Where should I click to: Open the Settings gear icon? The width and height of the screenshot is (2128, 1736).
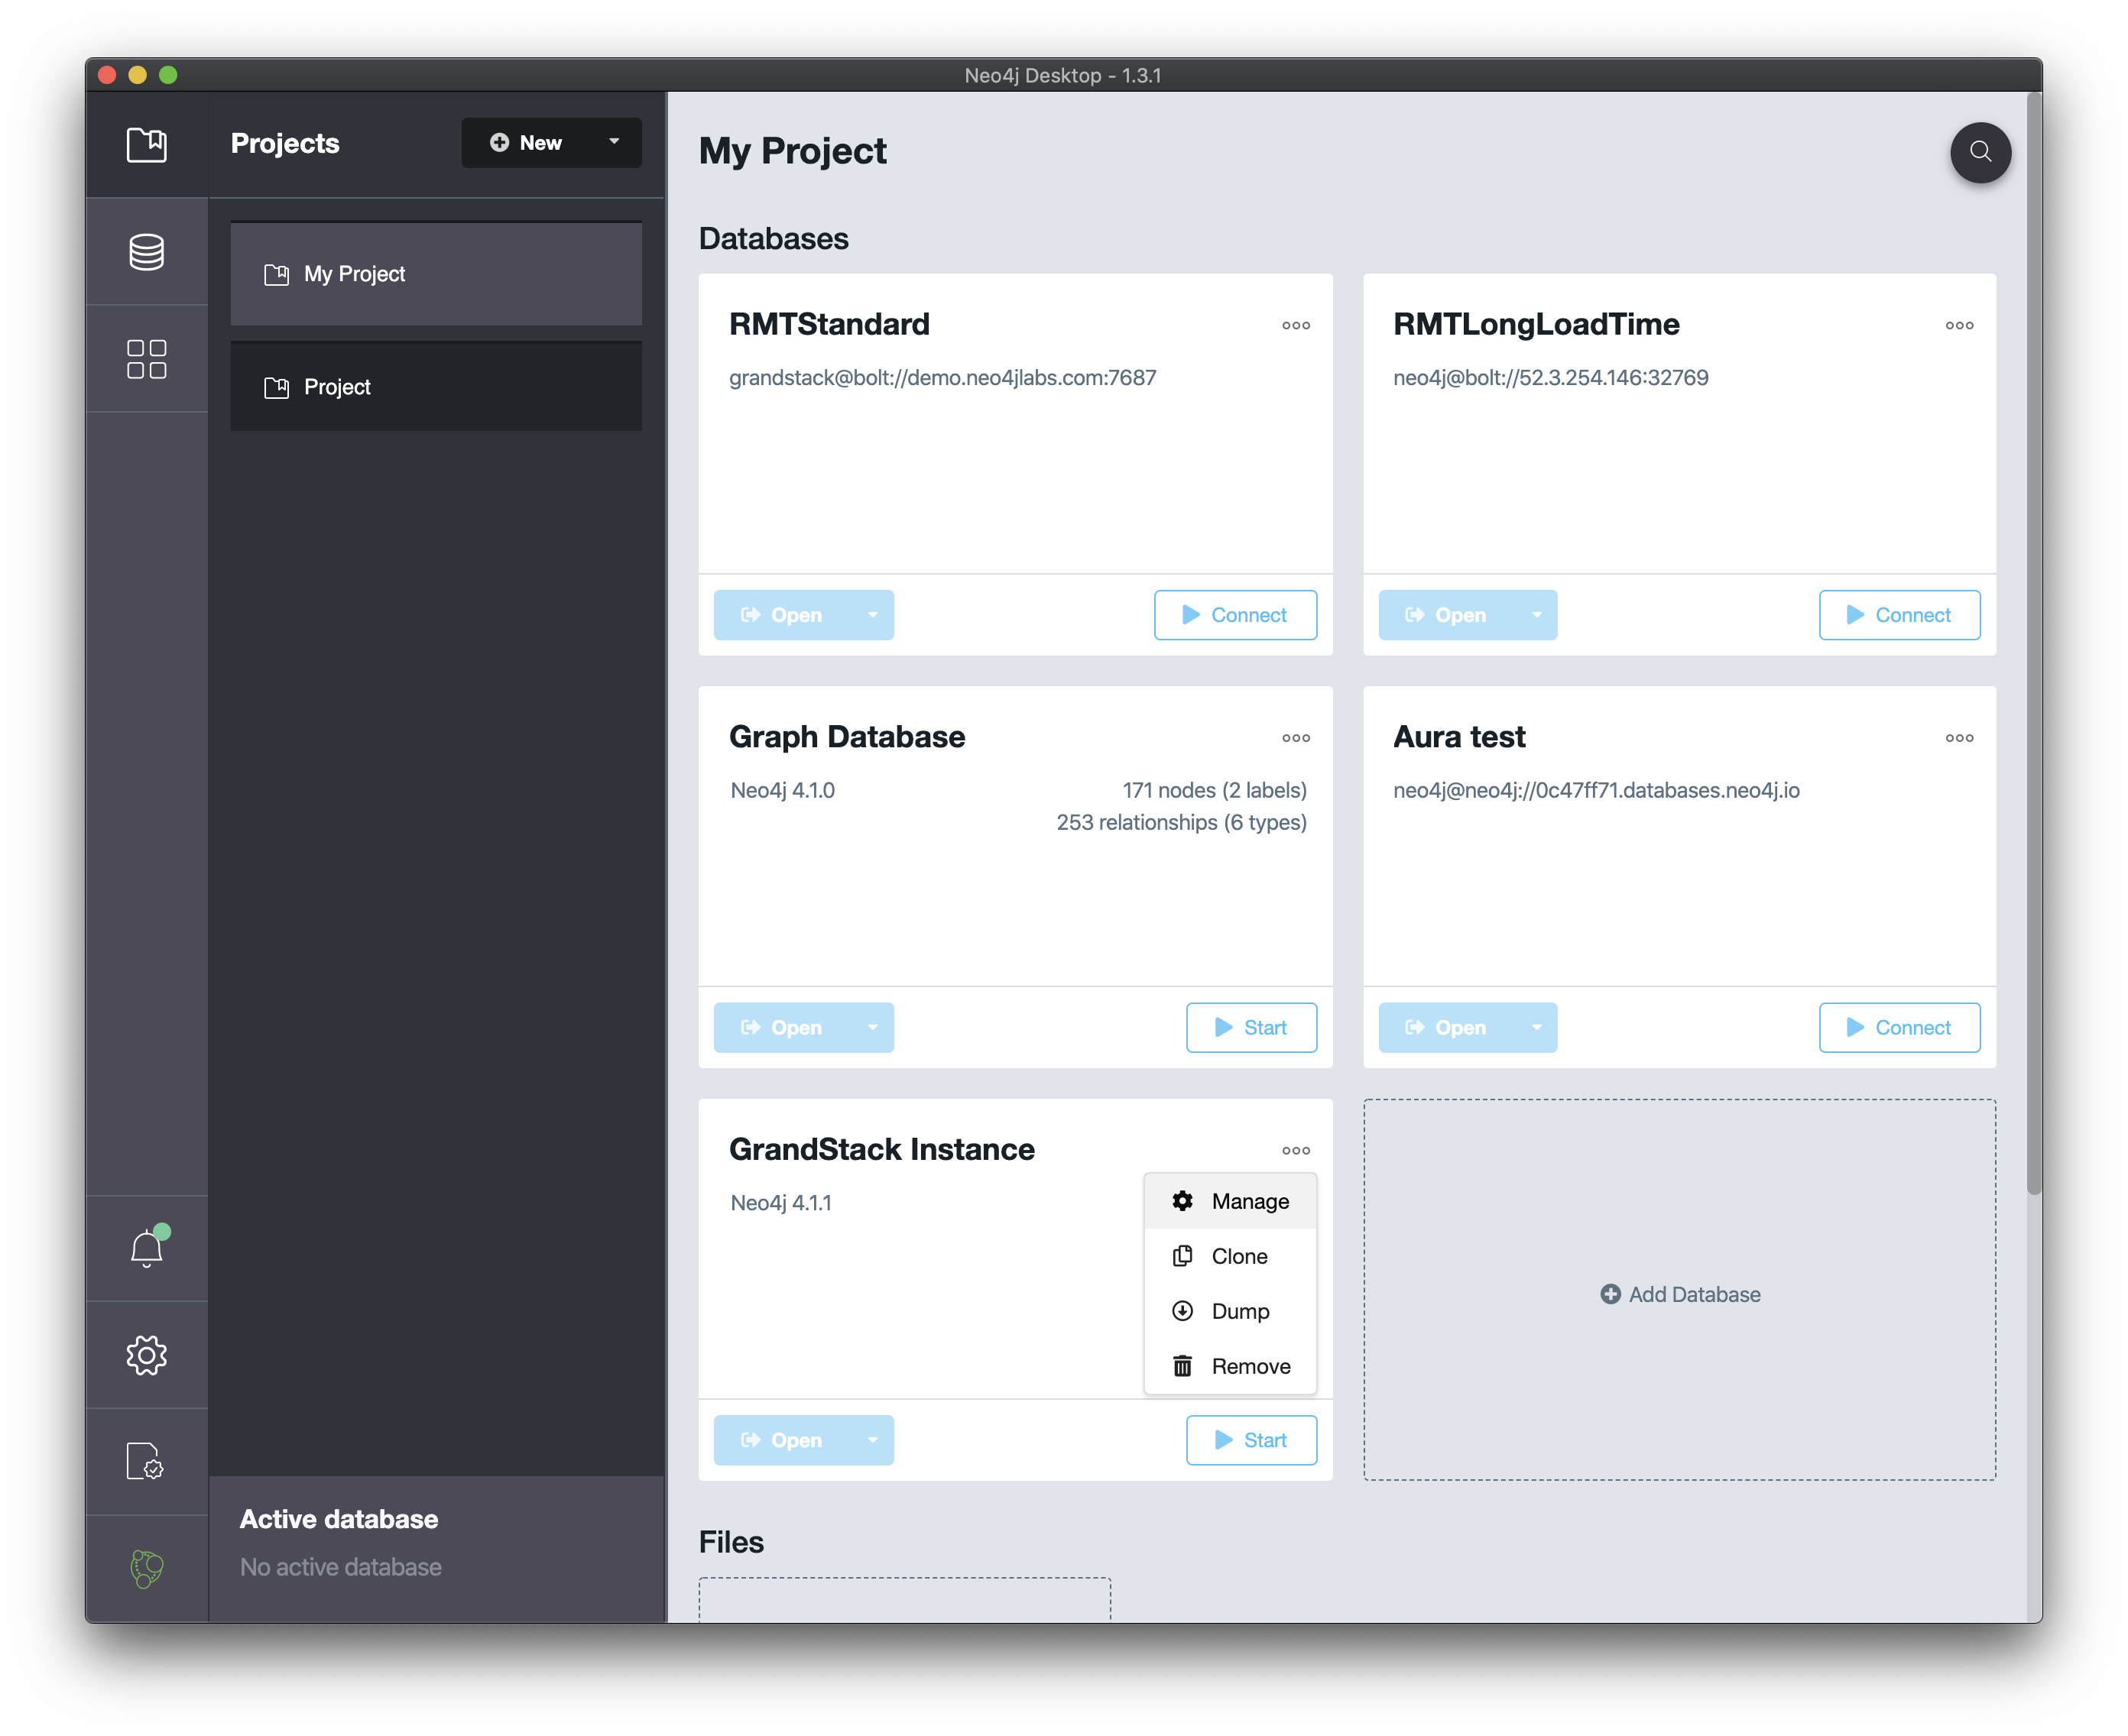[x=147, y=1355]
